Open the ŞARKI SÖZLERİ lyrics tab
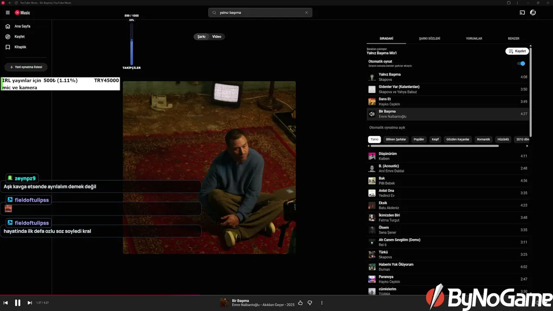Screen dimensions: 553x311 tap(429, 38)
